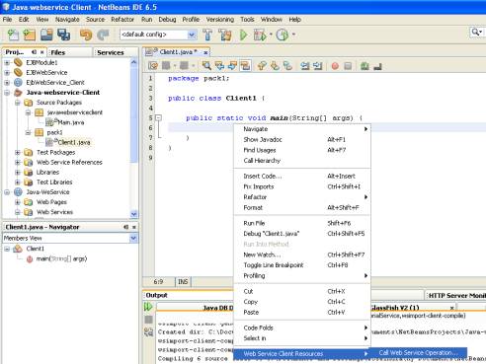The width and height of the screenshot is (486, 364).
Task: Collapse the Java-webservice-Client project node
Action: point(7,93)
